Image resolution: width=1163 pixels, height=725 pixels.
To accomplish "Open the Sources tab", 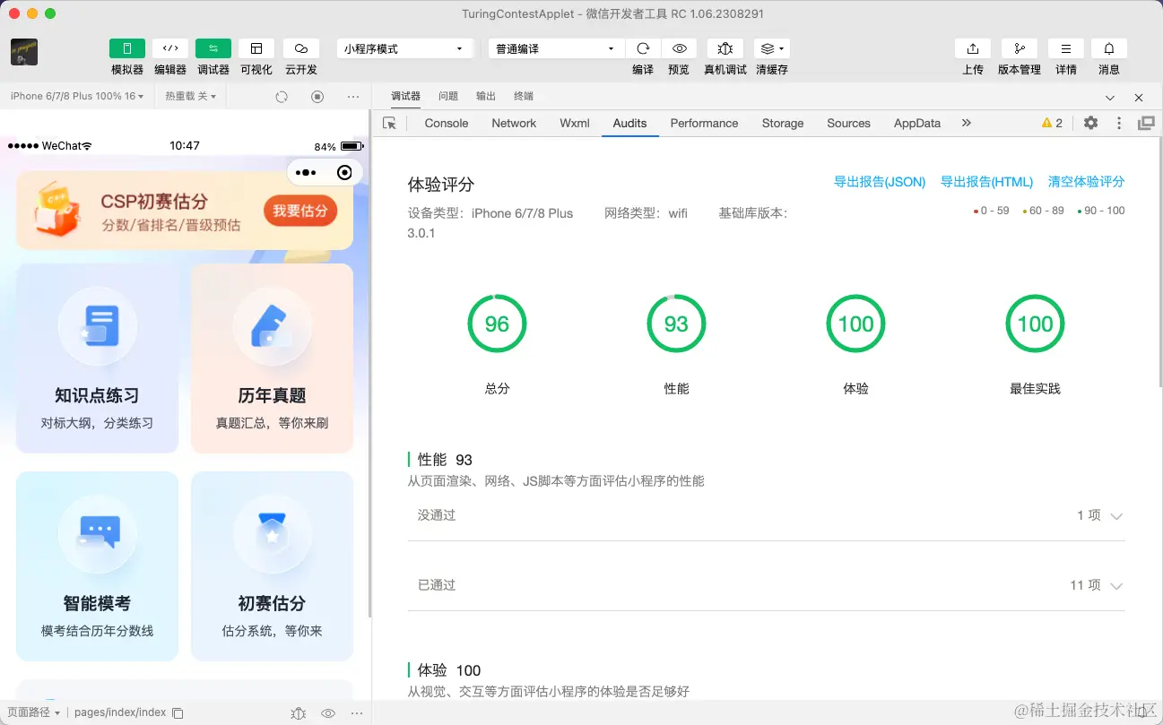I will (848, 123).
